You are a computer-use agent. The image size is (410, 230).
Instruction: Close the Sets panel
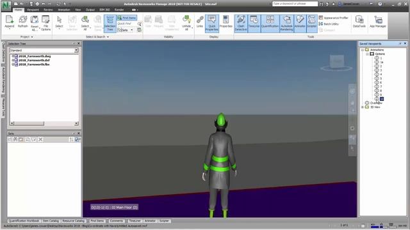click(78, 134)
